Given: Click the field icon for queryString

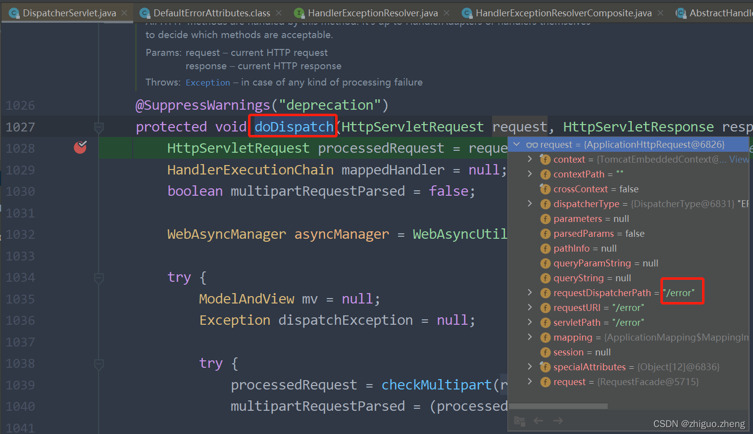Looking at the screenshot, I should tap(545, 278).
